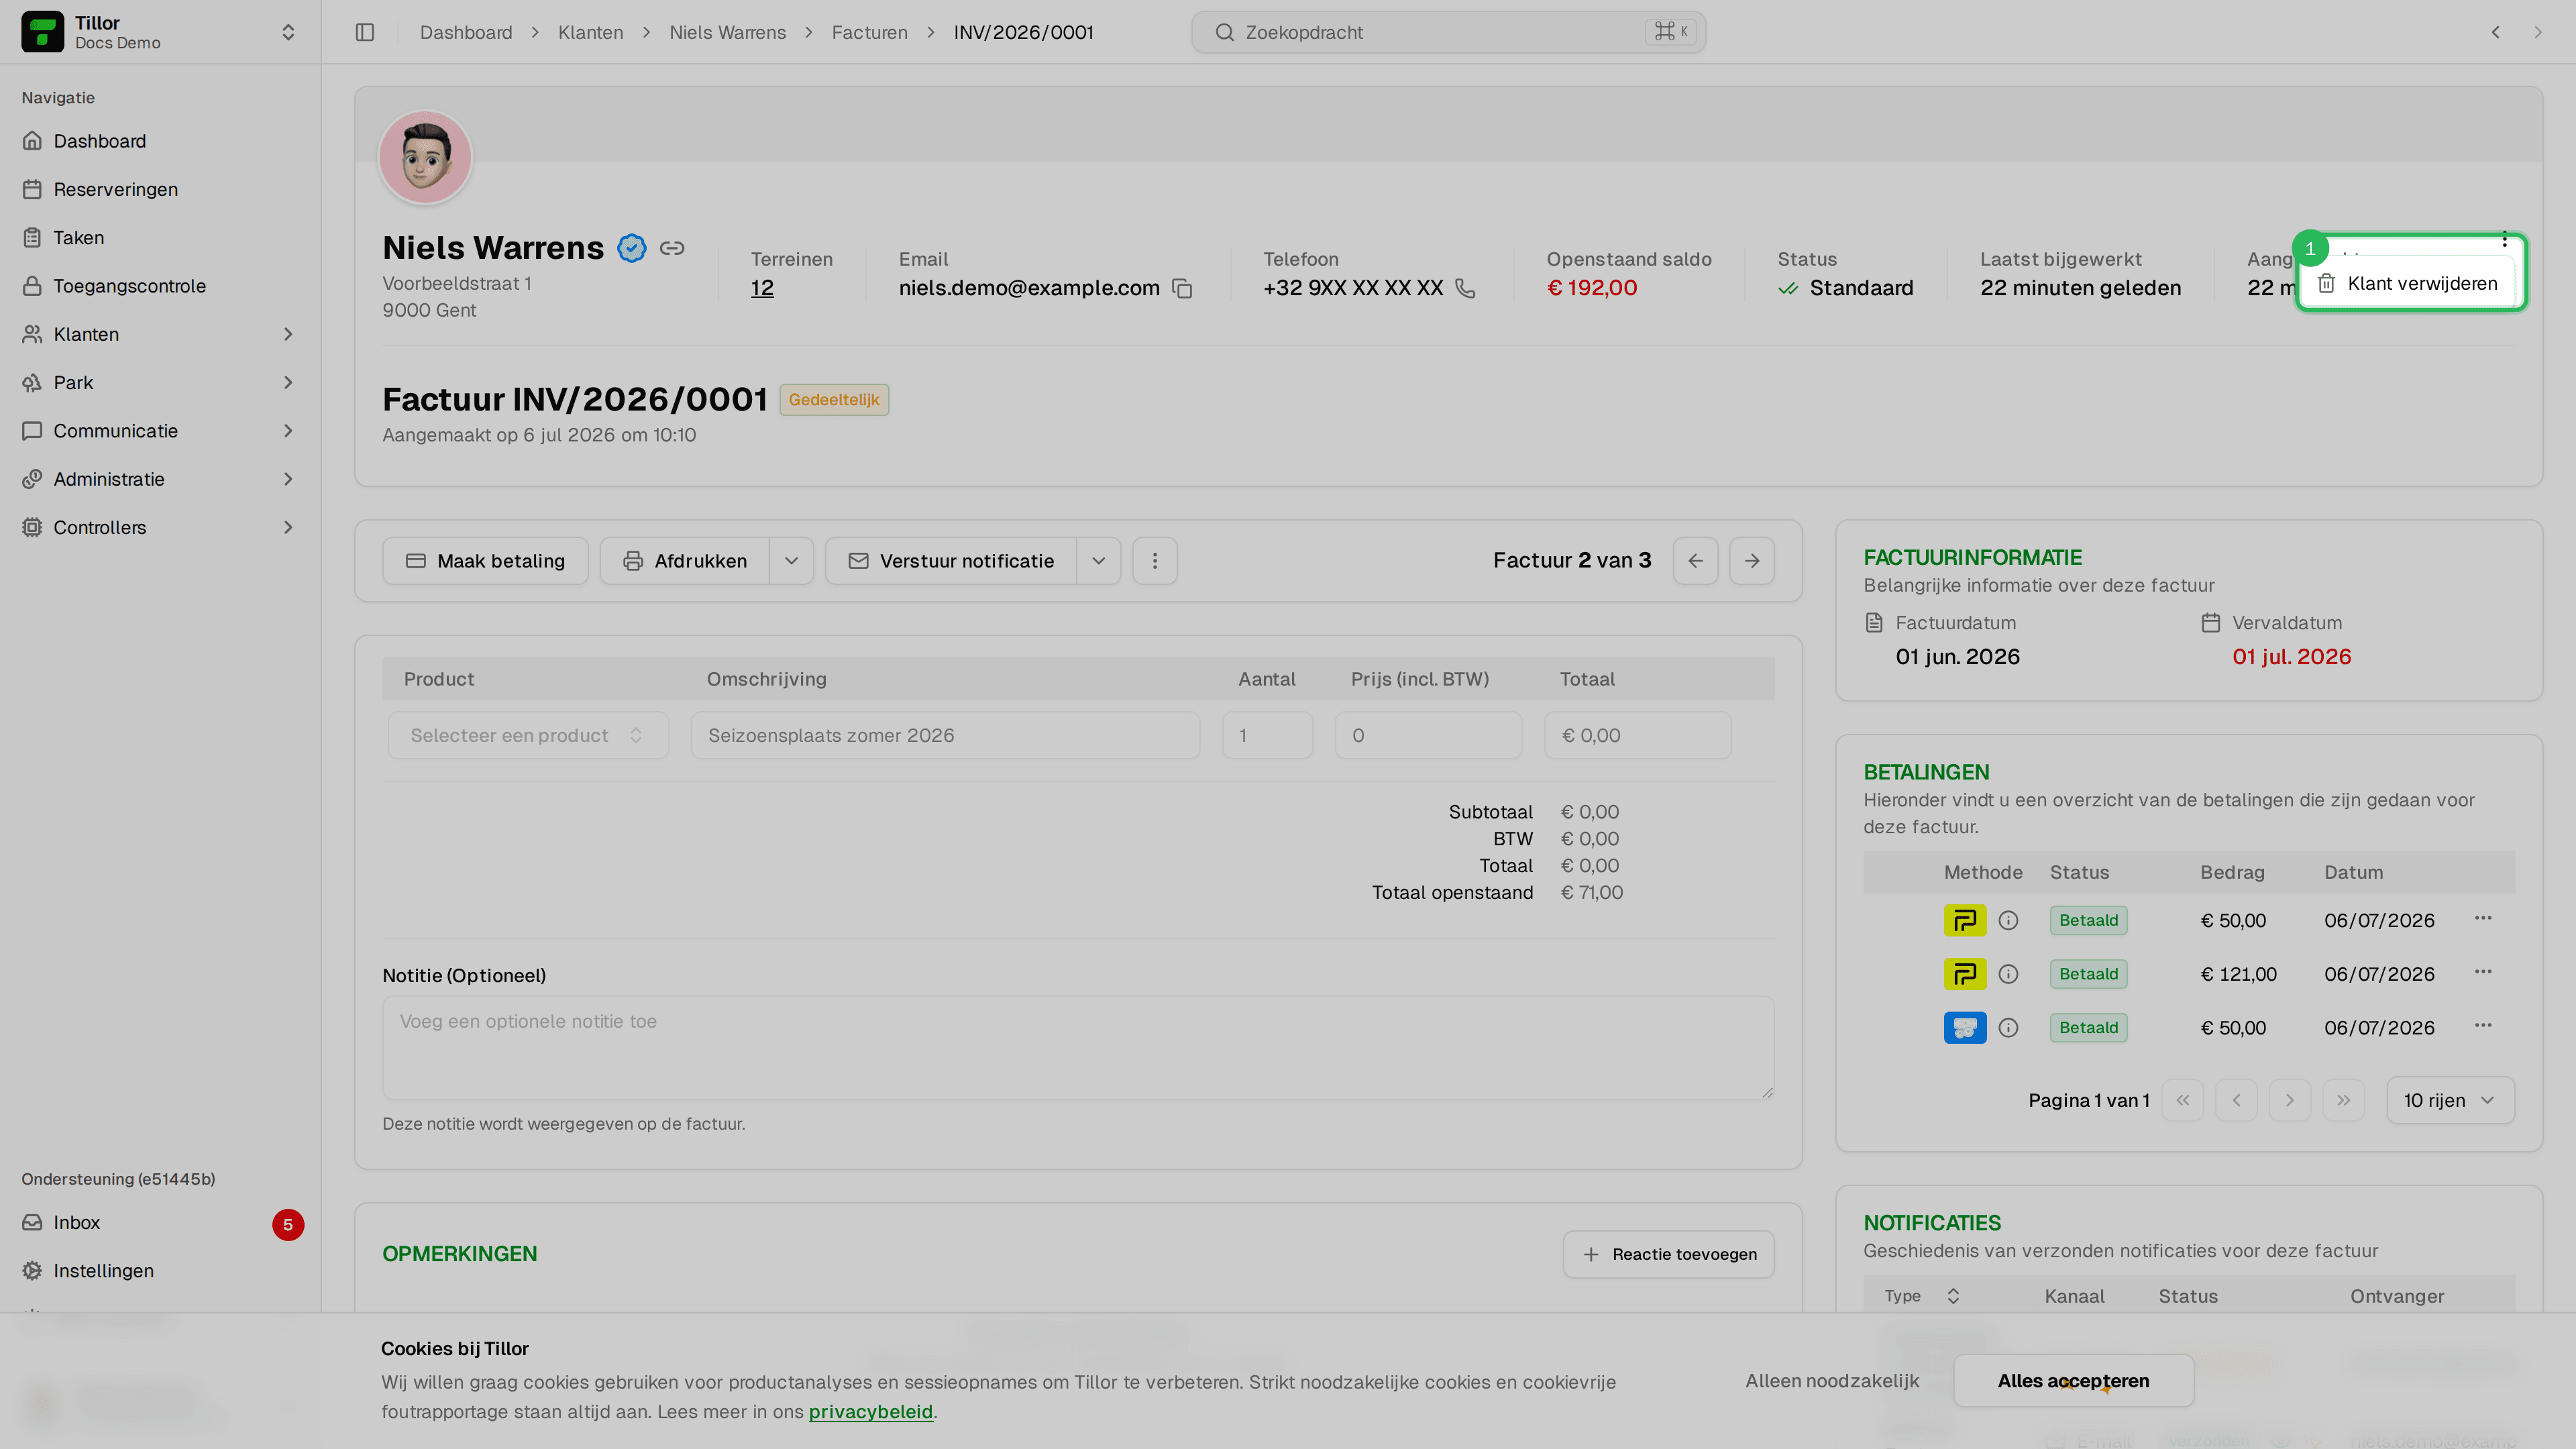This screenshot has height=1449, width=2576.
Task: Open the privacybeleid link
Action: tap(870, 1412)
